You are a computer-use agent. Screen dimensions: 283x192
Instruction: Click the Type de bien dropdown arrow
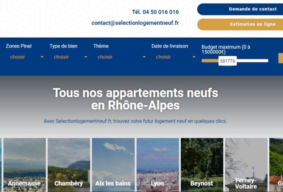pos(86,57)
